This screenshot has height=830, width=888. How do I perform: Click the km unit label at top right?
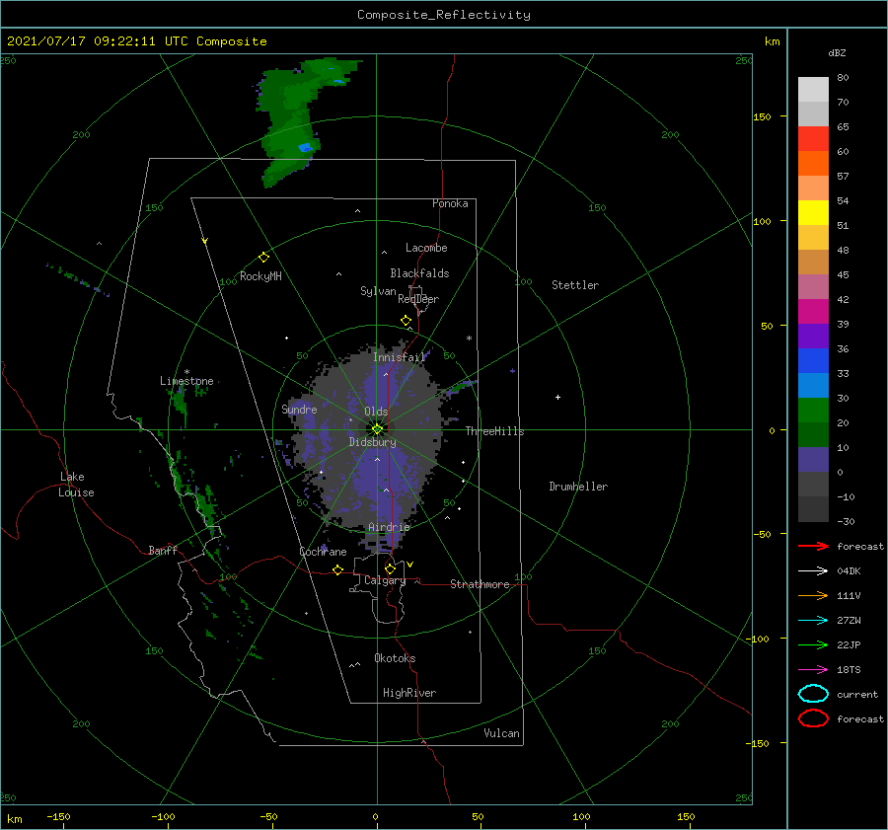click(772, 41)
